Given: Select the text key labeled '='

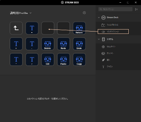Looking at the screenshot, I should [32, 28].
